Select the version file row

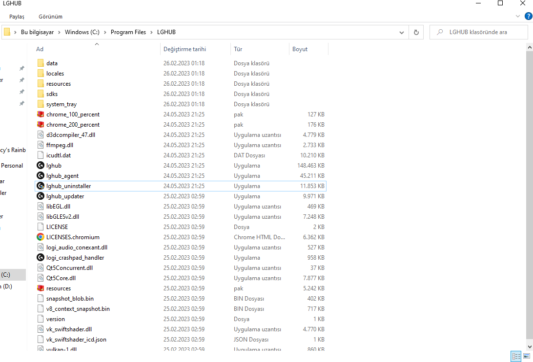[x=181, y=319]
